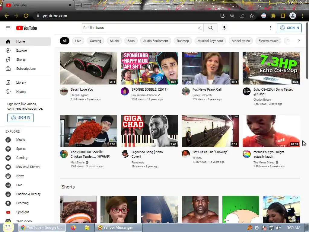Open Chrome three-dot menu
The width and height of the screenshot is (309, 232).
click(x=302, y=16)
